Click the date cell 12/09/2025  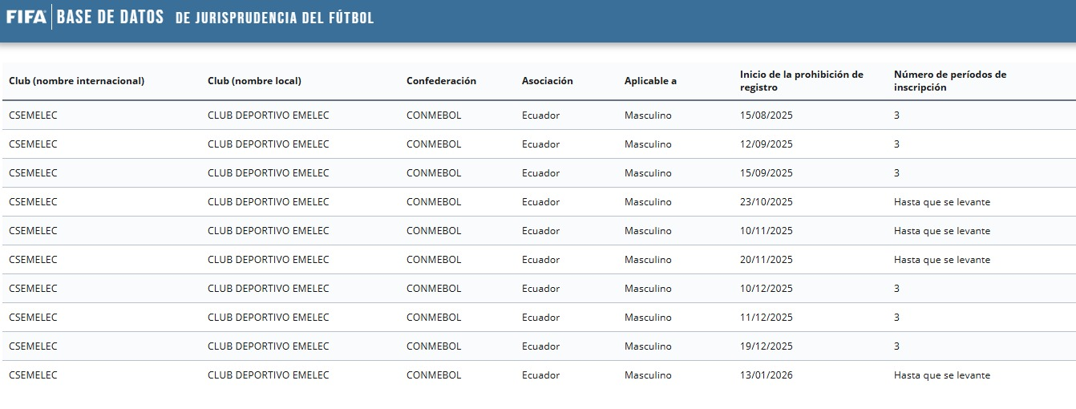click(x=766, y=144)
